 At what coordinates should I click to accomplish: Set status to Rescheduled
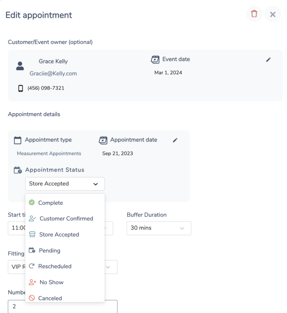(x=55, y=267)
